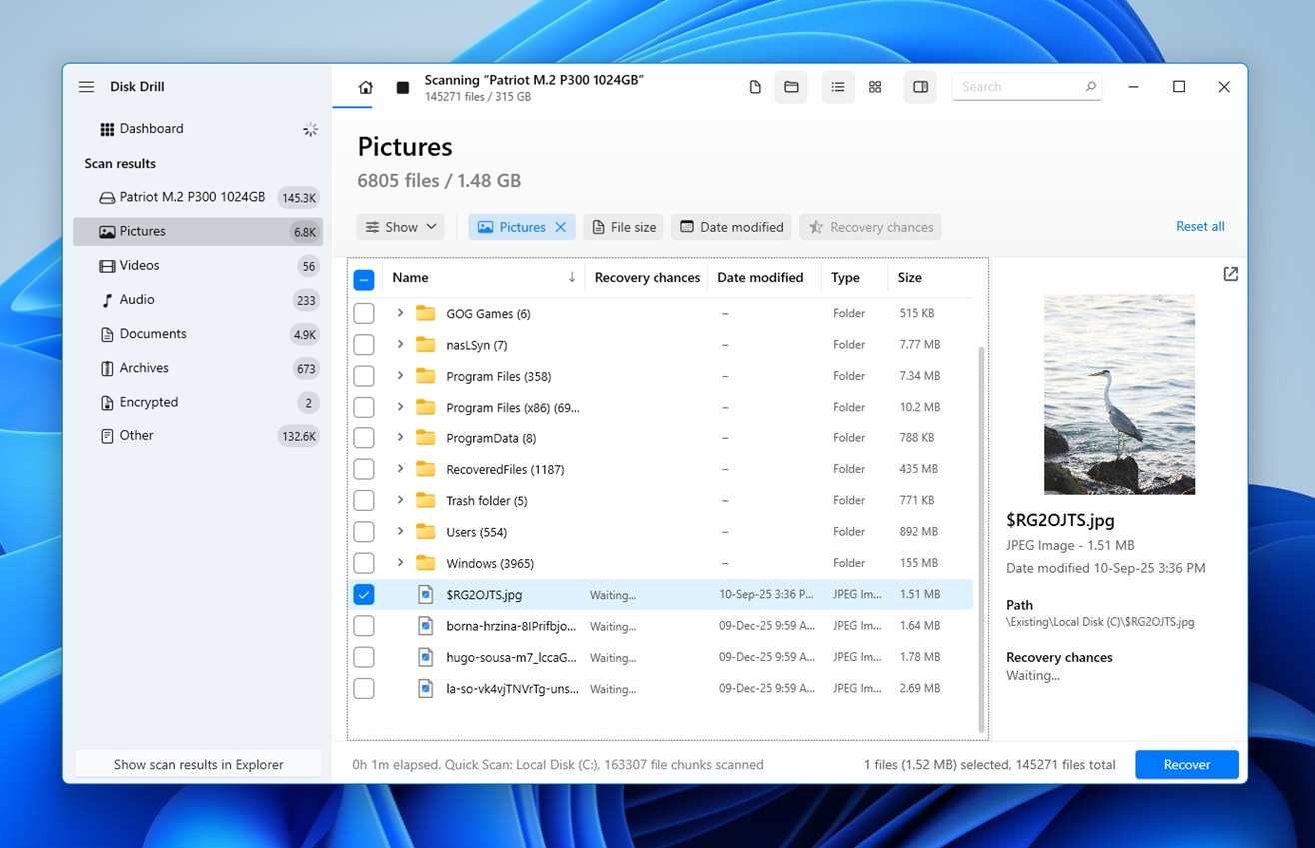Uncheck the $RG2OJTS.jpg checkbox
Viewport: 1315px width, 848px height.
[364, 595]
